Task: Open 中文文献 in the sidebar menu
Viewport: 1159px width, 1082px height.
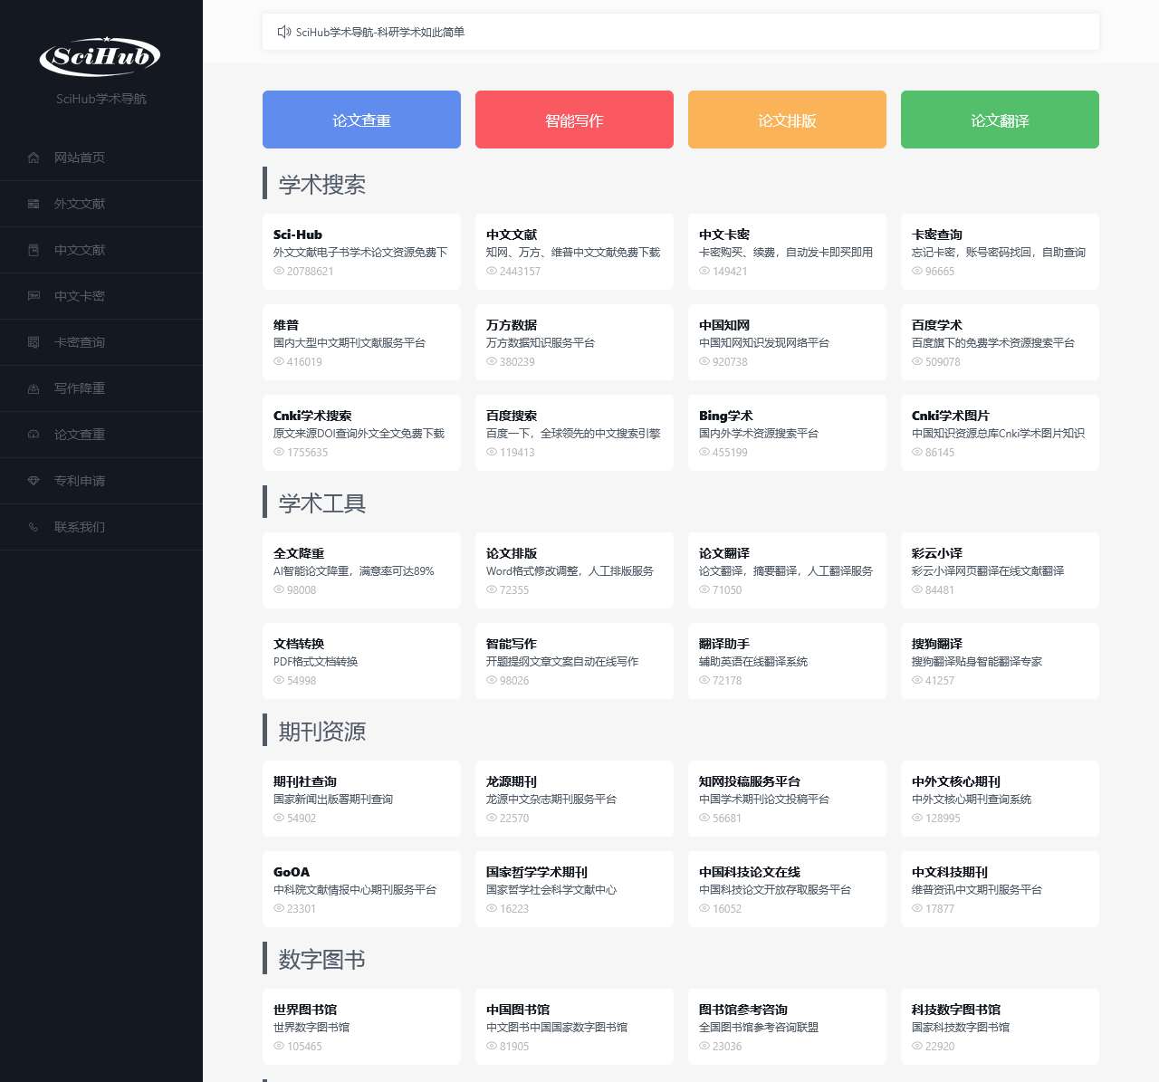Action: (x=80, y=250)
